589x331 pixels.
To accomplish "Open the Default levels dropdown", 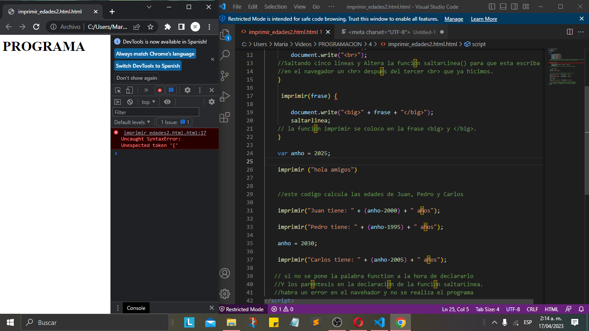I will point(132,122).
